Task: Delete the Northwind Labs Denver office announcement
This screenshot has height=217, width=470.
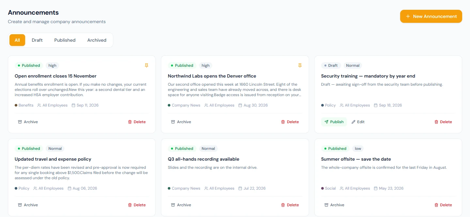Action: pyautogui.click(x=290, y=122)
